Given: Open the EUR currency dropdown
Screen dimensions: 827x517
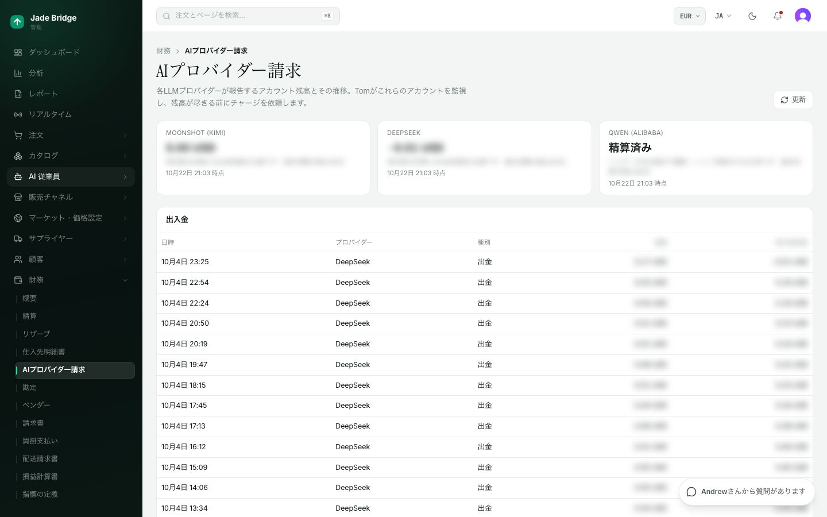Looking at the screenshot, I should pyautogui.click(x=690, y=16).
